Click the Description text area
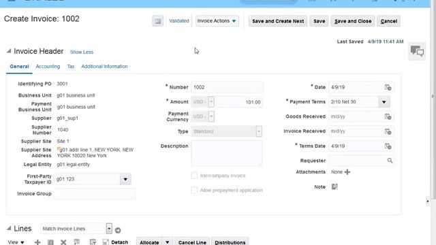This screenshot has height=245, width=436. (x=226, y=153)
